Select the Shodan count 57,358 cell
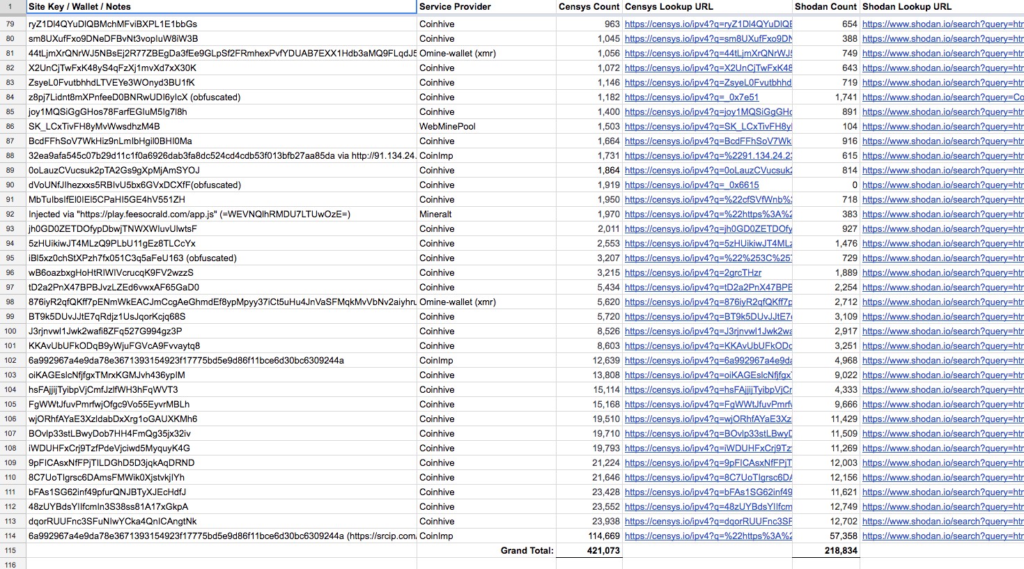Viewport: 1024px width, 569px height. coord(825,536)
